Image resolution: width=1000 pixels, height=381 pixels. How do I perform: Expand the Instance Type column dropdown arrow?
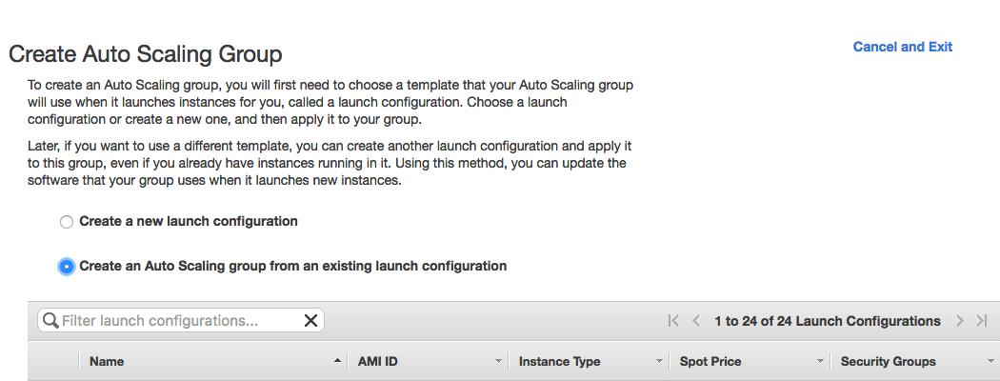tap(659, 362)
